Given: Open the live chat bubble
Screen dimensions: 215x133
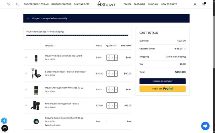Looking at the screenshot, I should [x=205, y=126].
